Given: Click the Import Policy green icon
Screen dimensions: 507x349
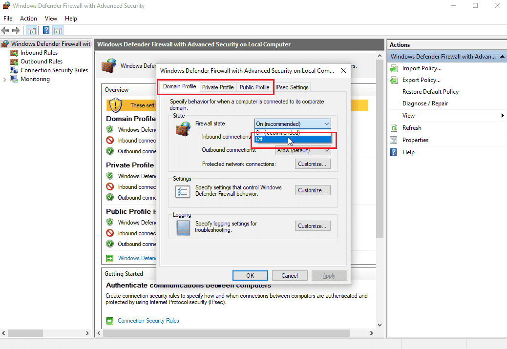Looking at the screenshot, I should point(394,68).
